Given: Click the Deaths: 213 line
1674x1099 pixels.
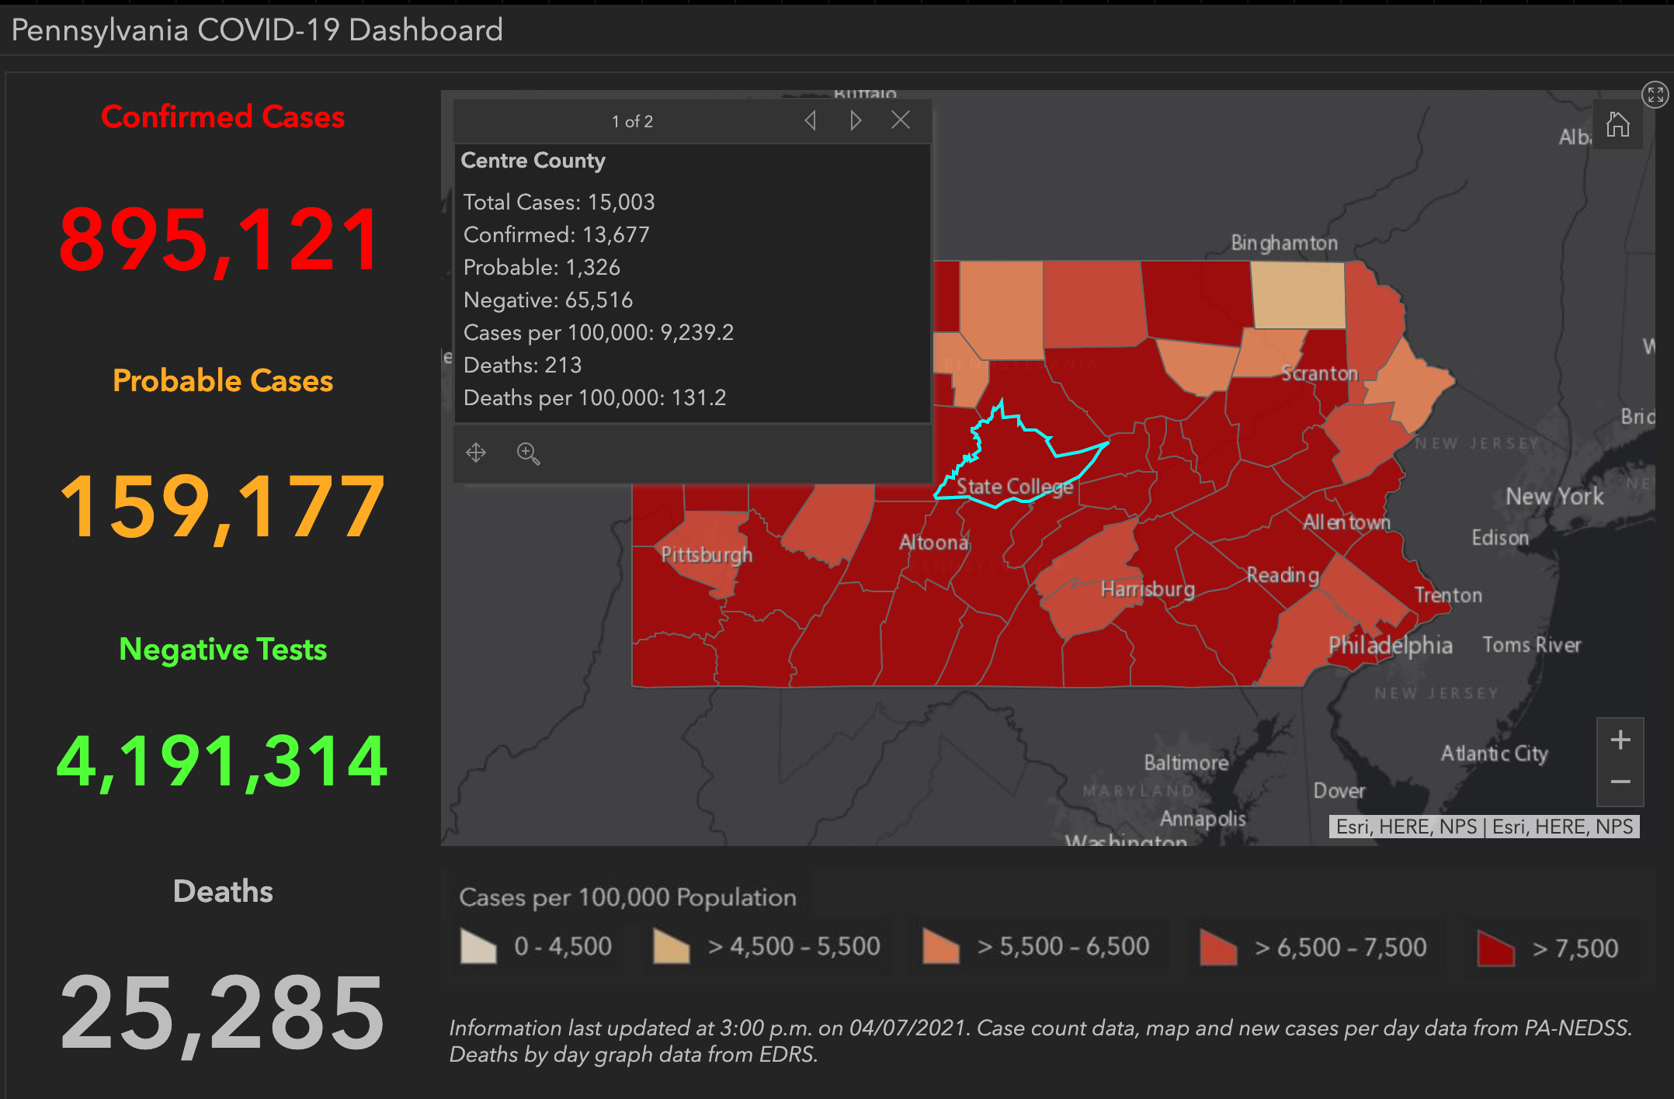Looking at the screenshot, I should (x=523, y=365).
